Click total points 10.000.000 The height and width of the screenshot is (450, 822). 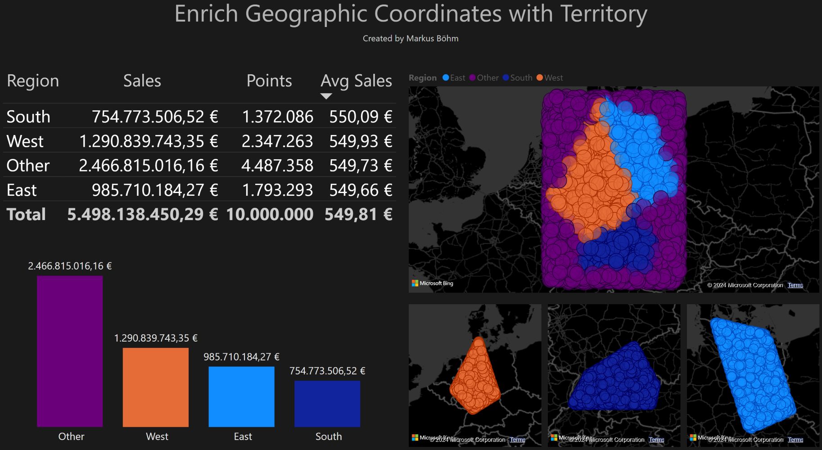[270, 214]
